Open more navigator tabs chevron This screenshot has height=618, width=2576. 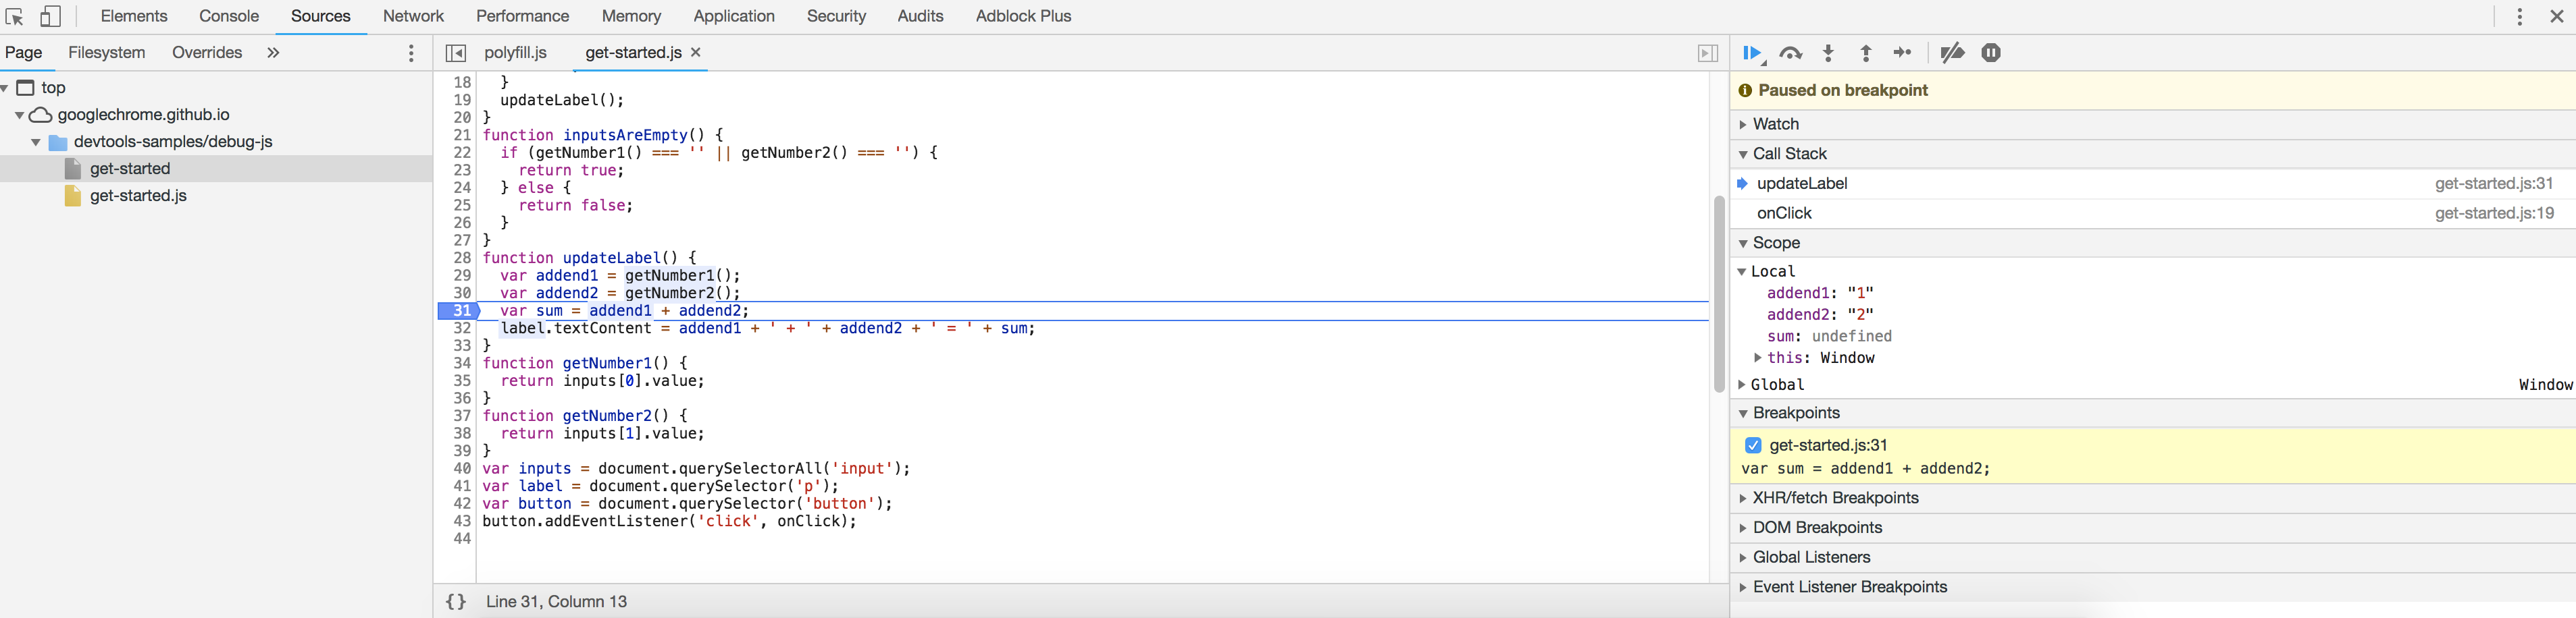(x=273, y=53)
